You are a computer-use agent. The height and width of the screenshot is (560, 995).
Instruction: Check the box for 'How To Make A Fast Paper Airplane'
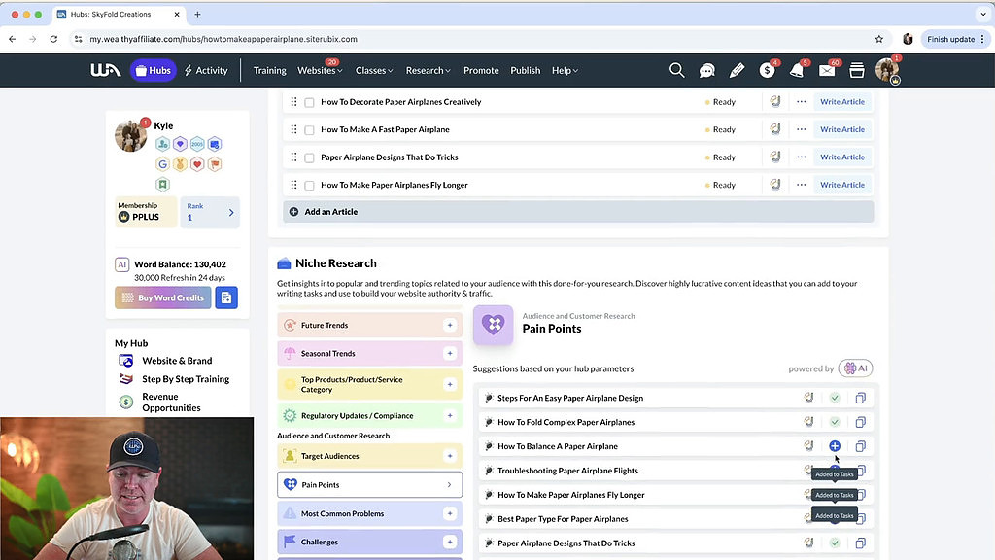309,129
